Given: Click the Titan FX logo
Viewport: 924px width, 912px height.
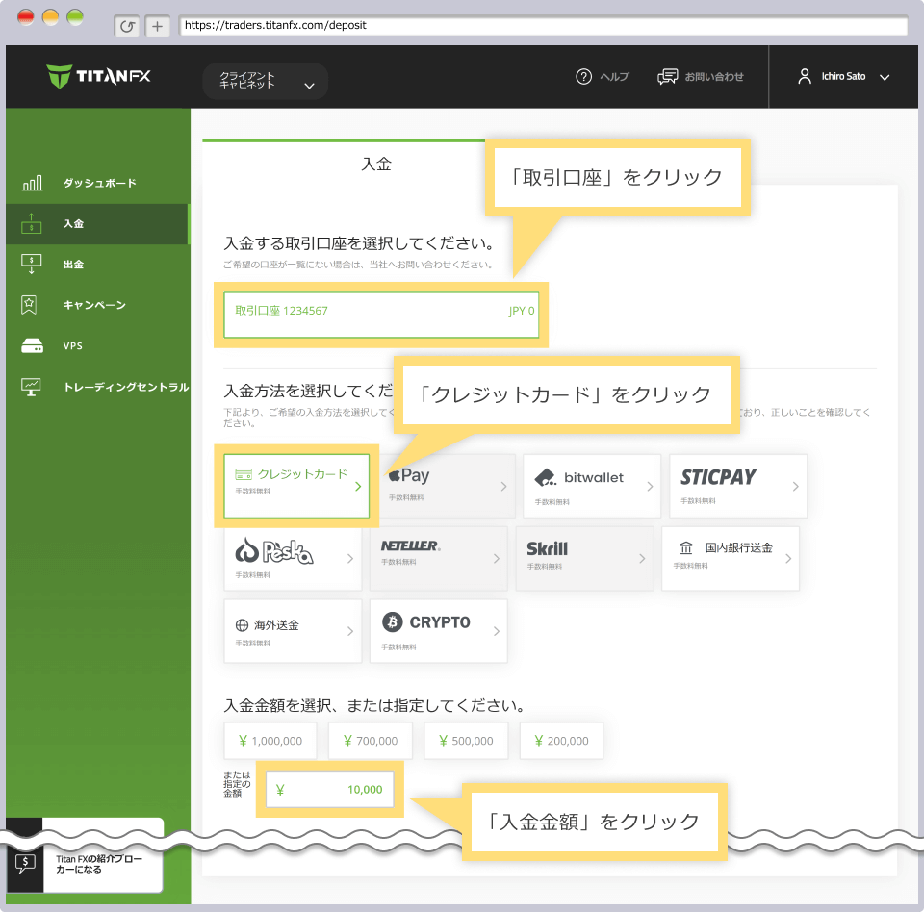Looking at the screenshot, I should [98, 77].
